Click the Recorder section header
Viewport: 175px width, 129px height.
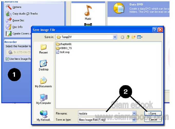11,42
